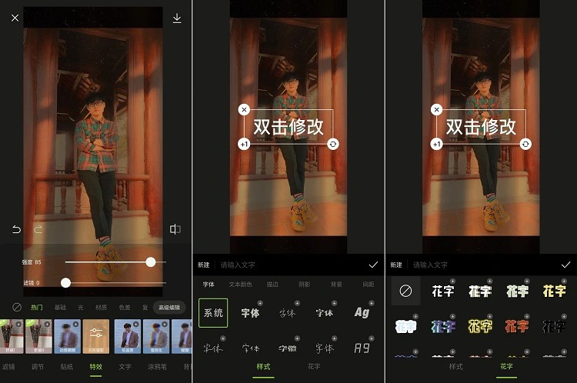Redo the edit in left screen
Screen dimensions: 577x383
[38, 230]
